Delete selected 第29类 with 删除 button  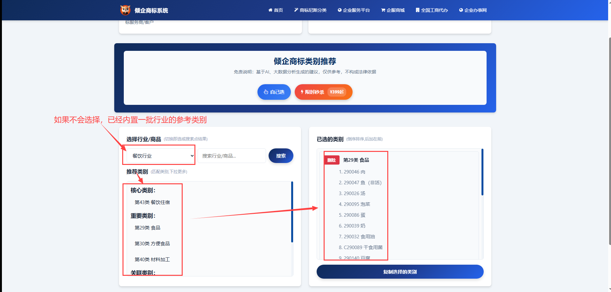coord(332,160)
